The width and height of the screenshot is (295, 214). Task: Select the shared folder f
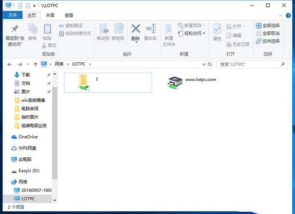point(108,83)
